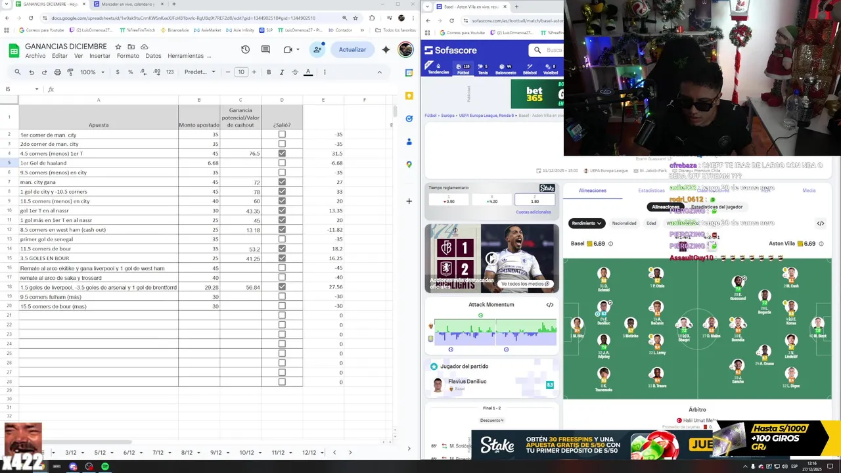
Task: Open number format 123 menu
Action: (170, 72)
